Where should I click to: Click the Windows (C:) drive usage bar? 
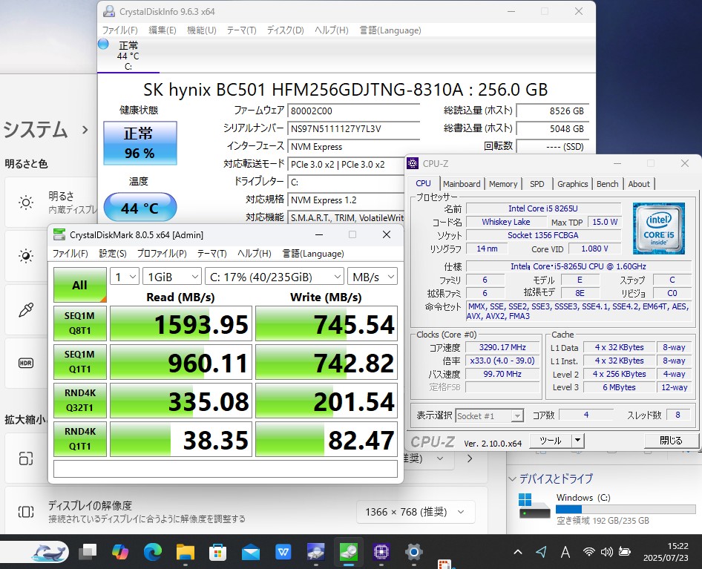click(626, 509)
